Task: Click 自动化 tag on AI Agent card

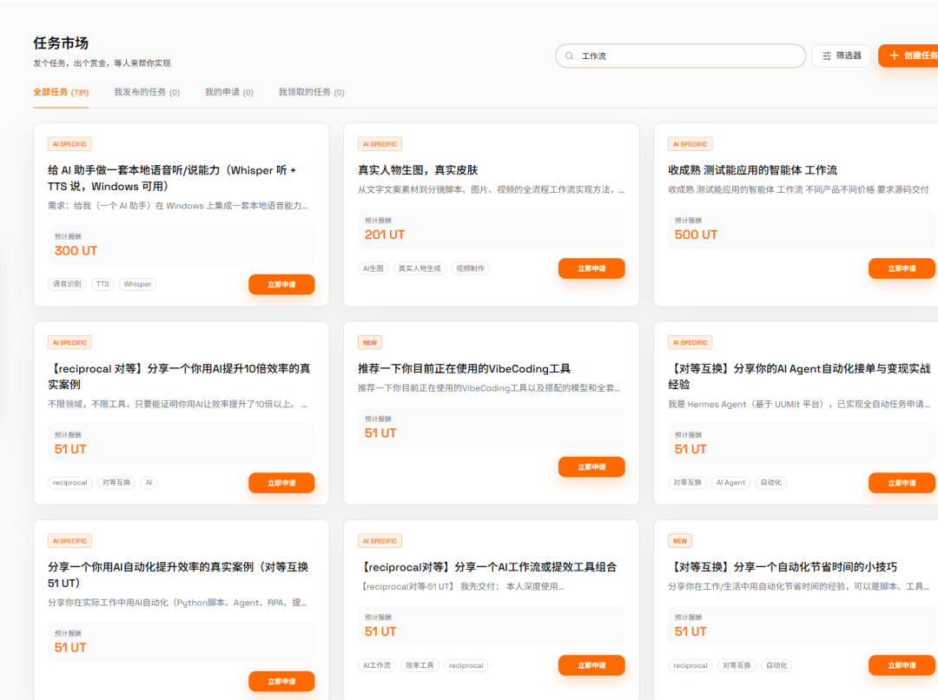Action: [x=771, y=483]
